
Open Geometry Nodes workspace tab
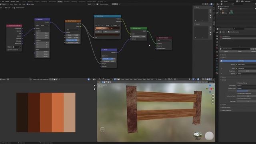click(x=92, y=2)
